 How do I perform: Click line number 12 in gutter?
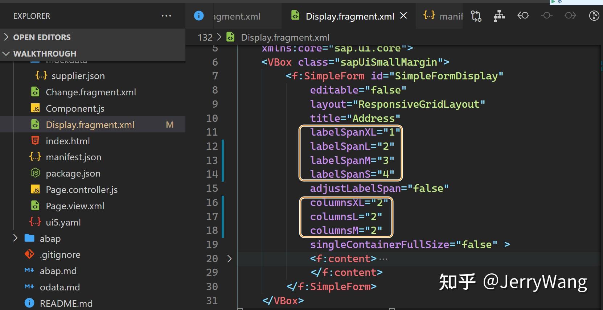coord(212,146)
